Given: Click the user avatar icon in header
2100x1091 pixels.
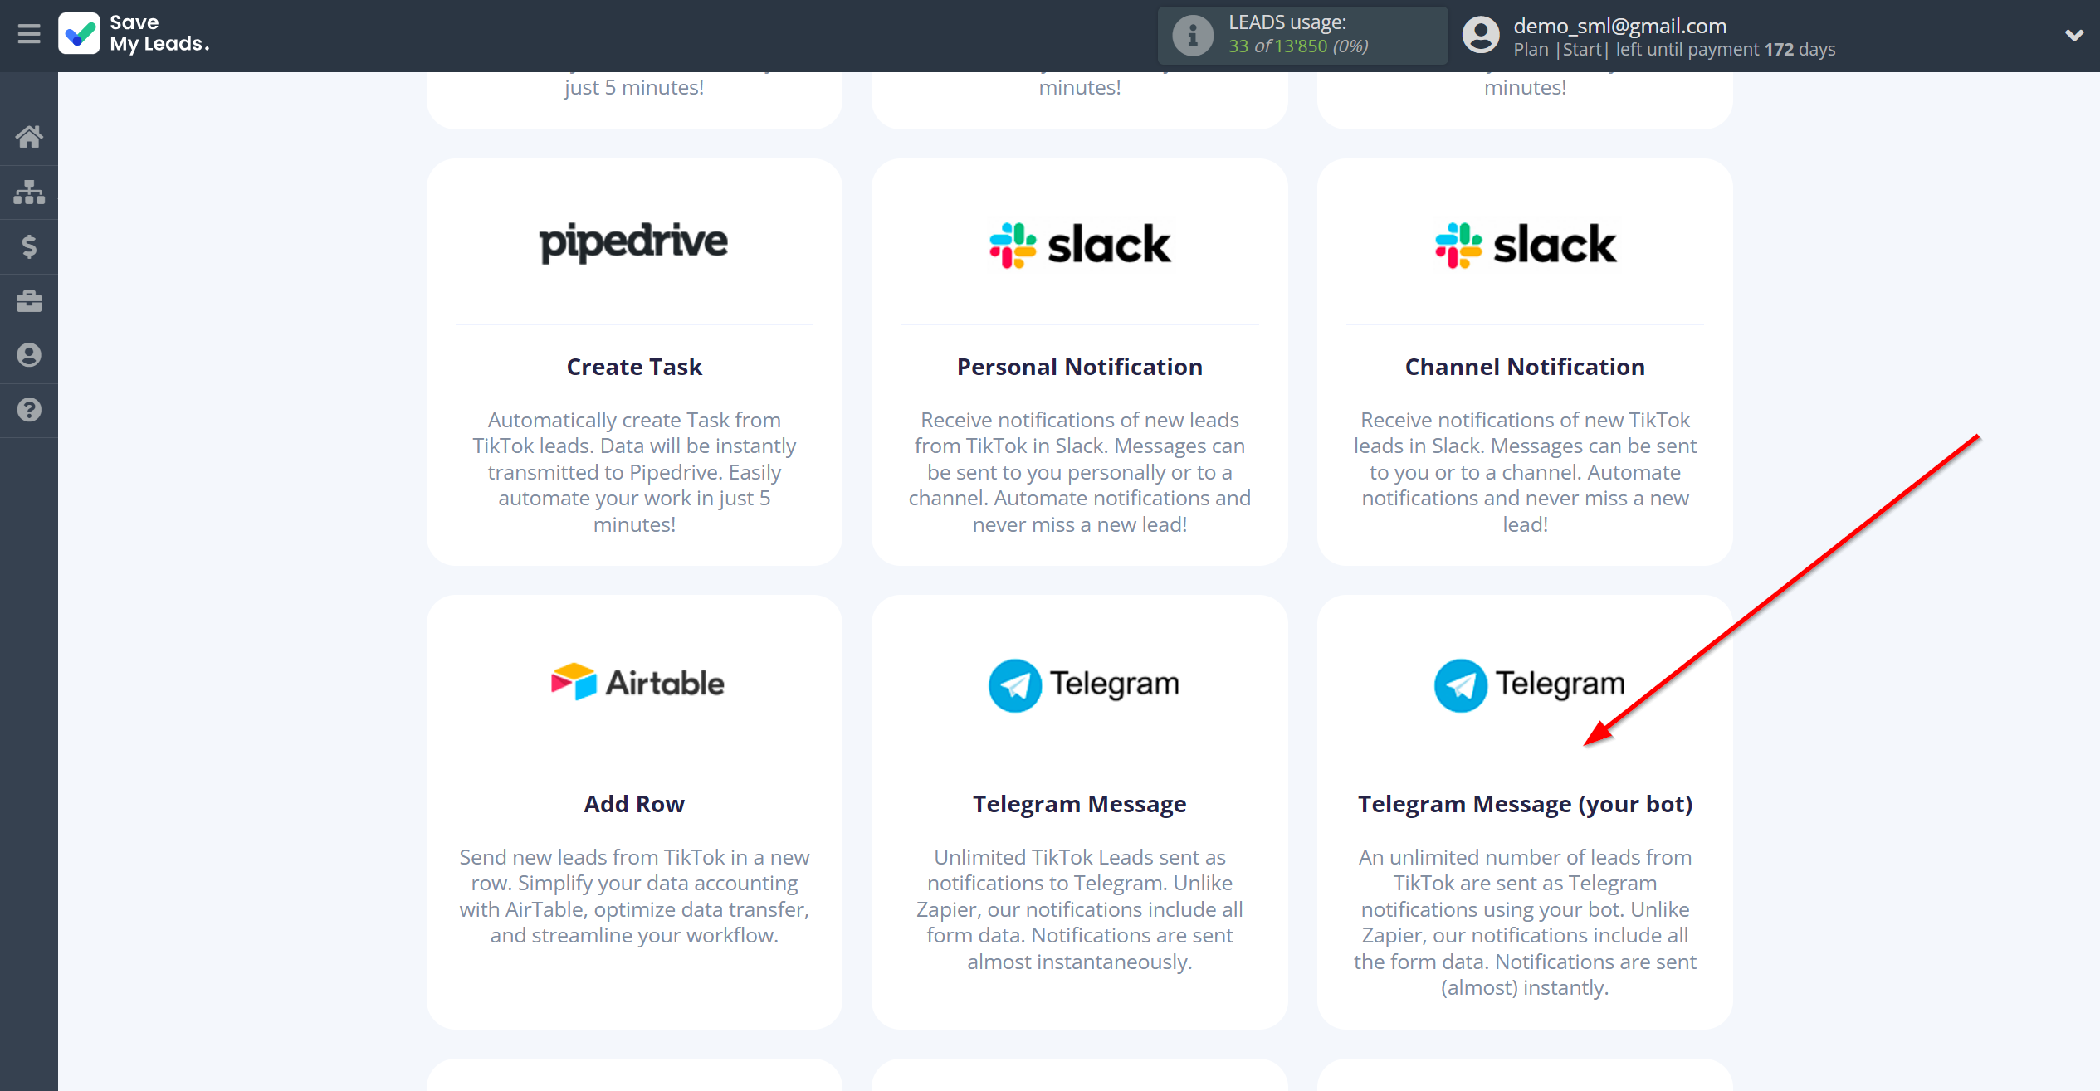Looking at the screenshot, I should coord(1481,36).
